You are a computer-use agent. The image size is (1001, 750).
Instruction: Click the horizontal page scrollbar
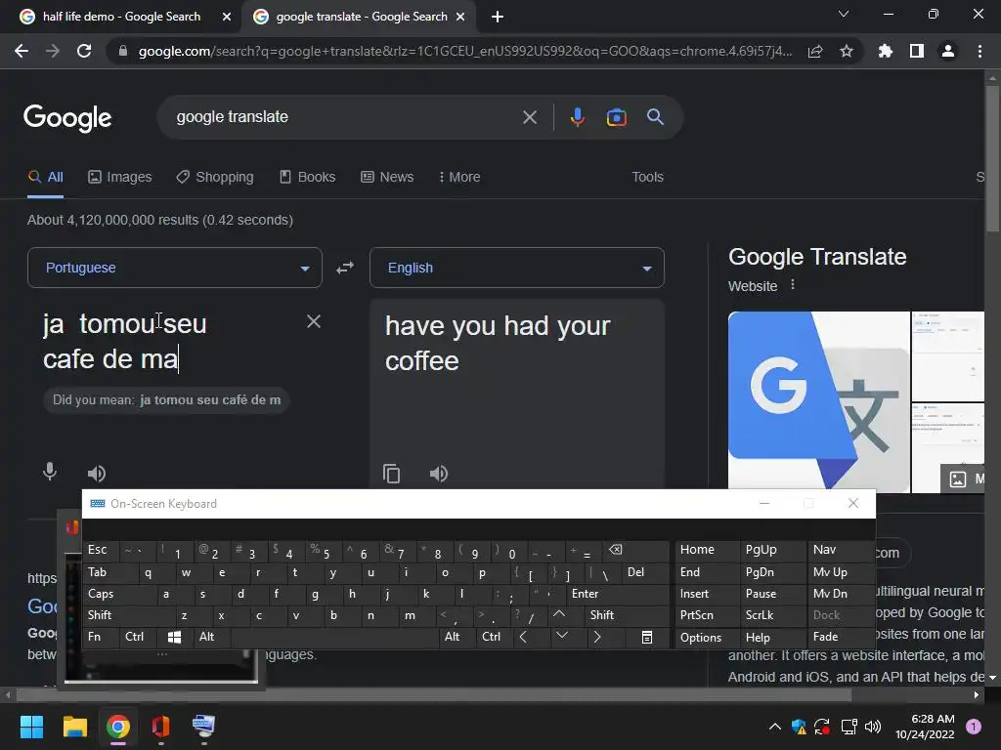coord(434,694)
